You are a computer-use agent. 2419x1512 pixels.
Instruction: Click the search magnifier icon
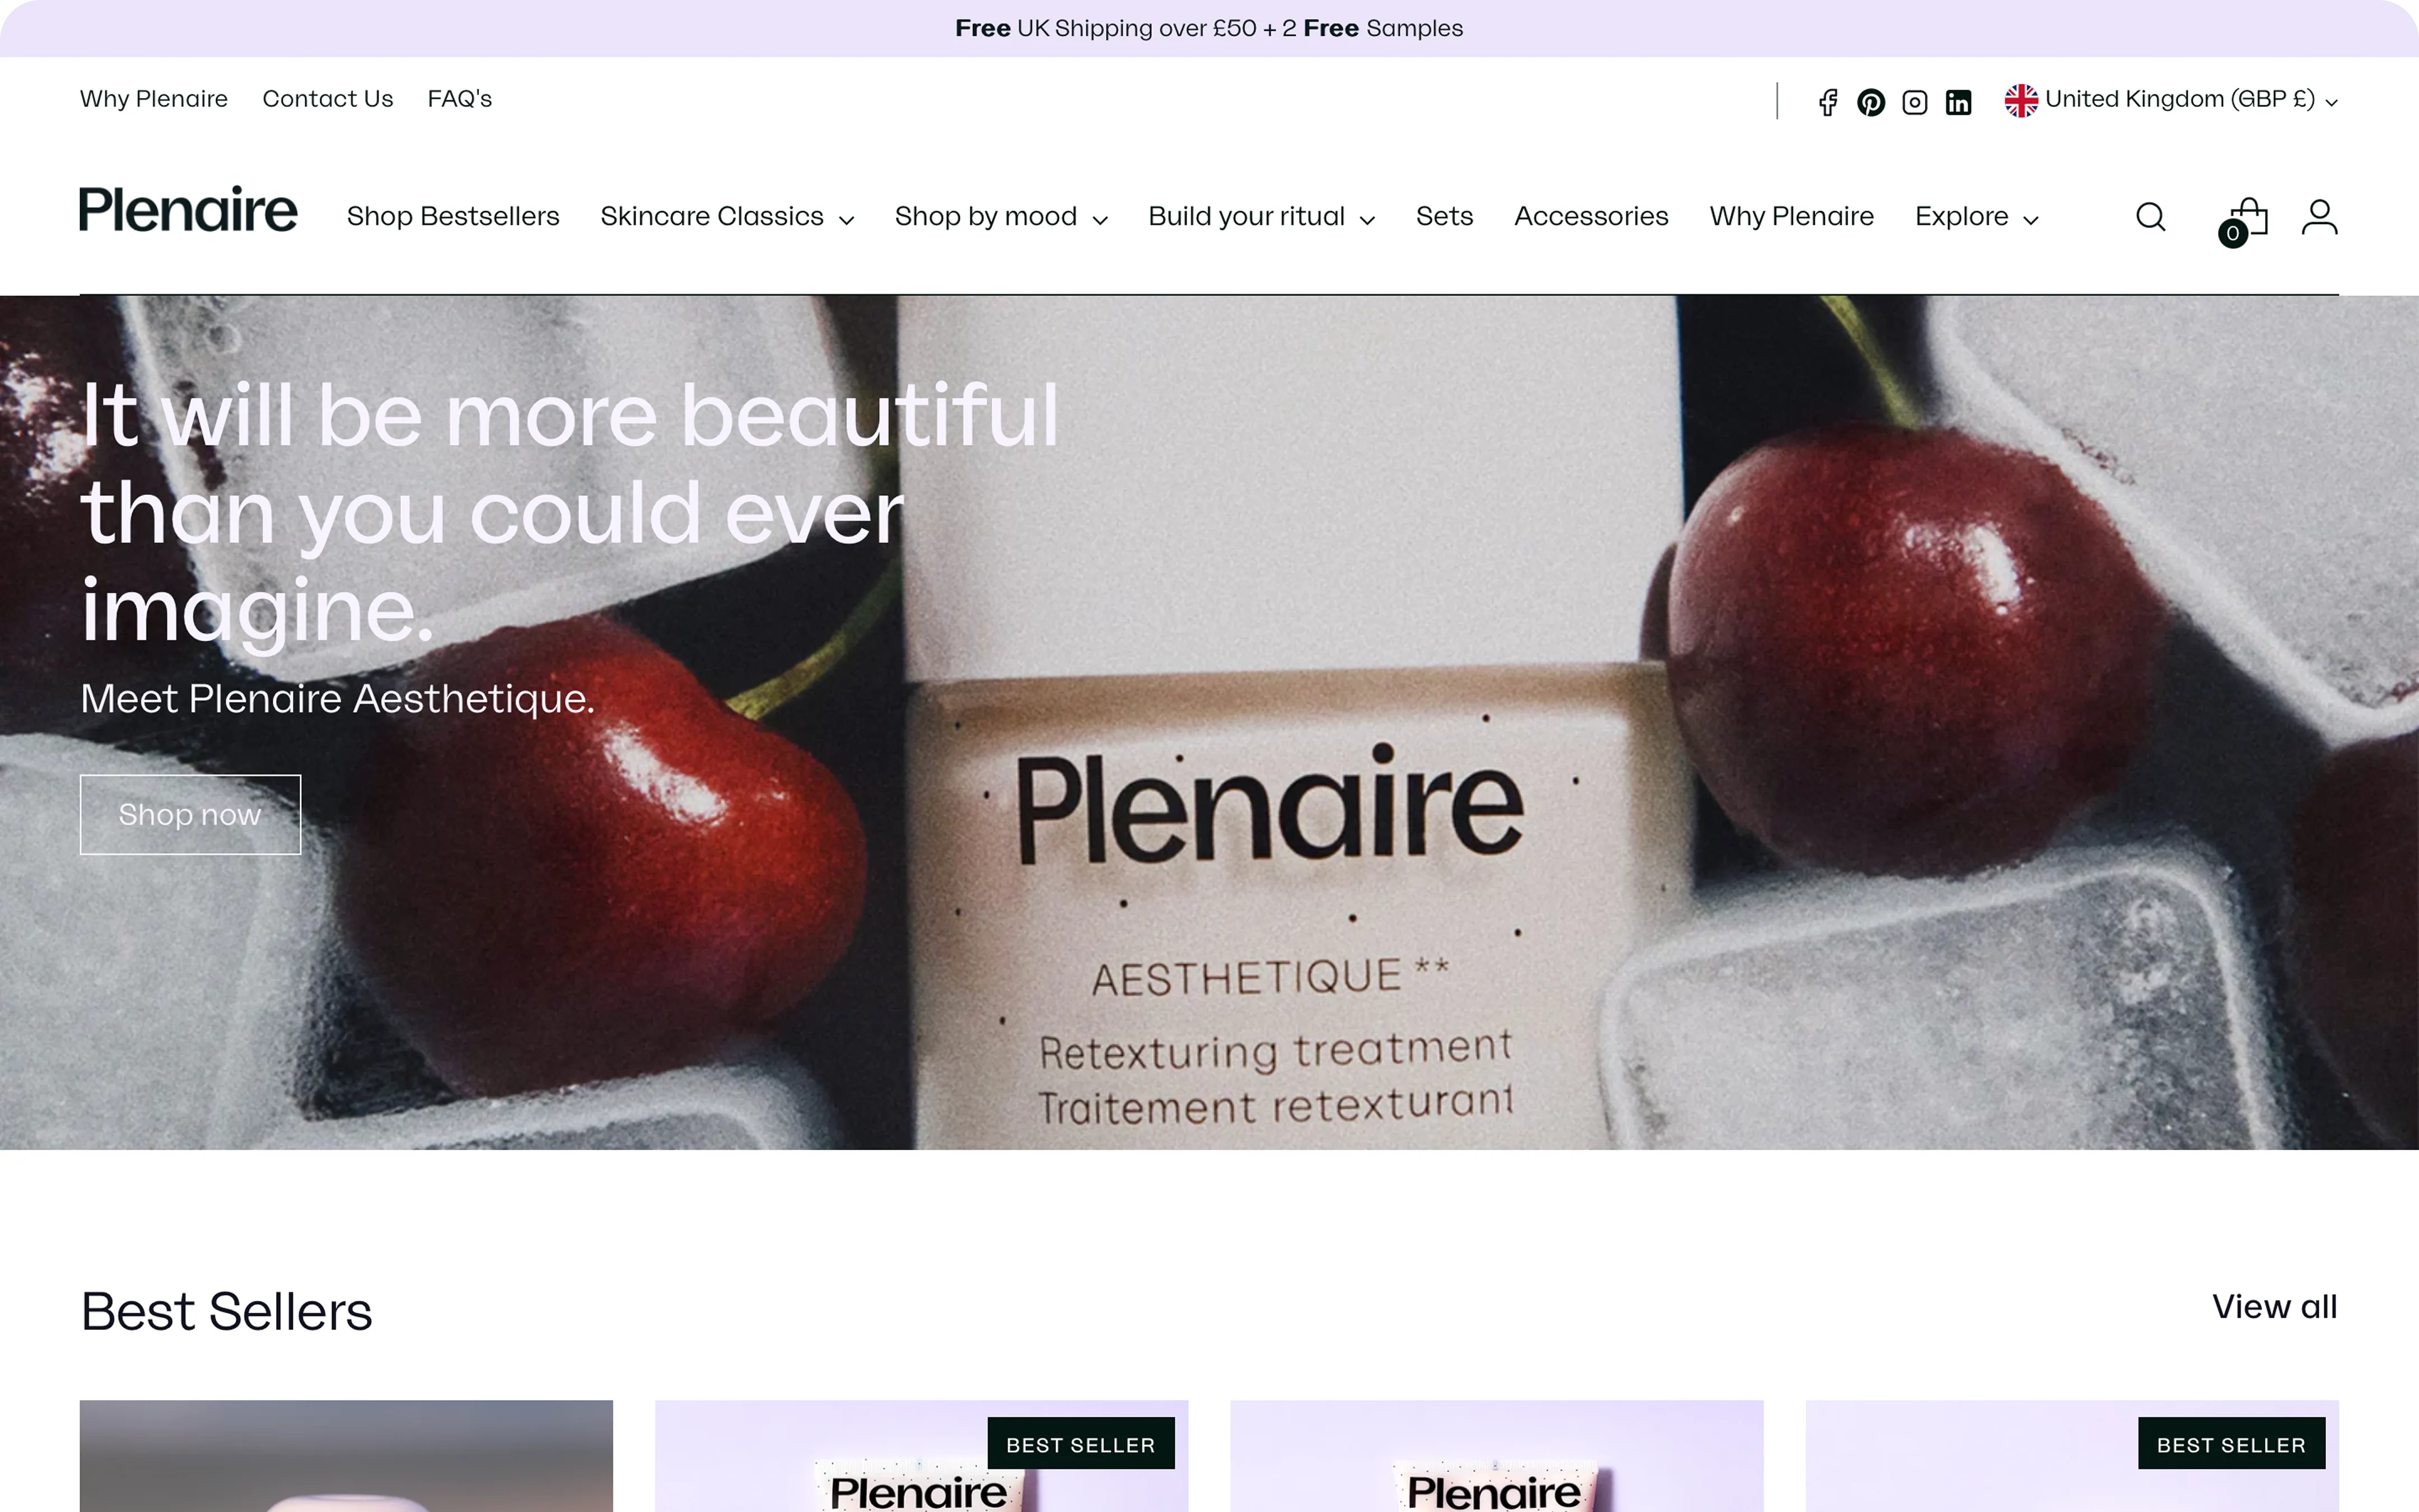click(x=2150, y=216)
